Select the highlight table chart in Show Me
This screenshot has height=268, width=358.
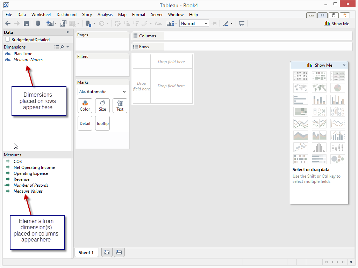338,76
